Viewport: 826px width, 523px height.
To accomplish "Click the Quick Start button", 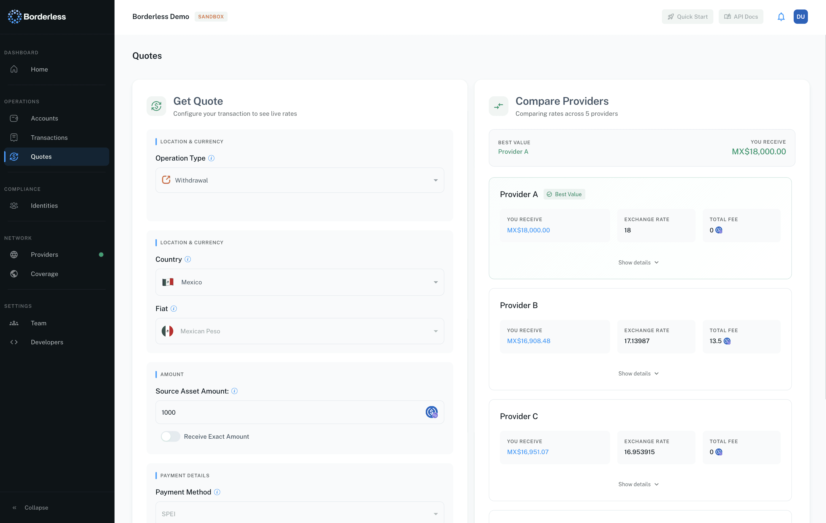I will [687, 17].
